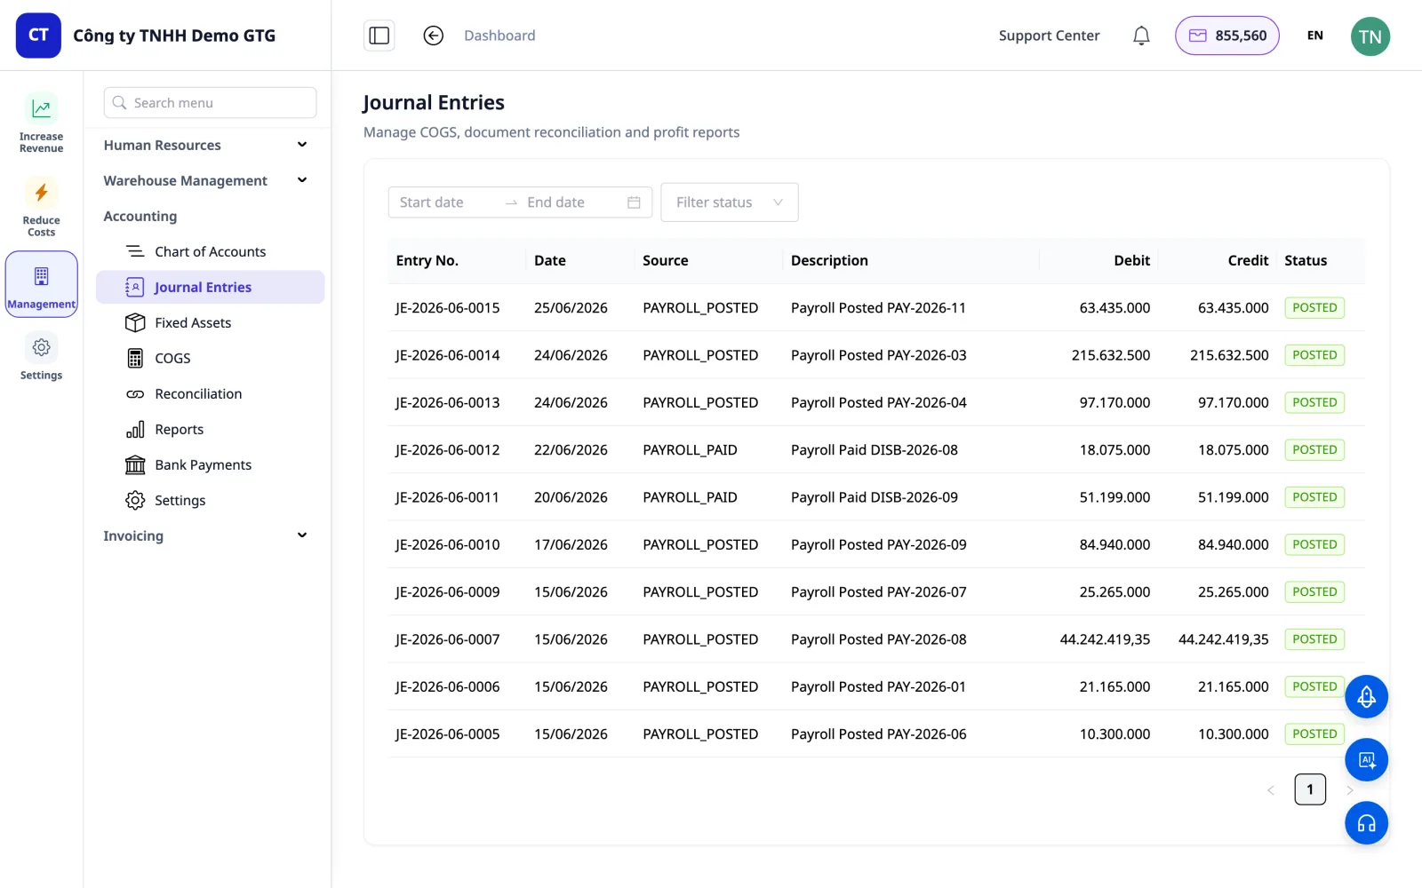1422x888 pixels.
Task: Open Reconciliation page
Action: click(210, 393)
